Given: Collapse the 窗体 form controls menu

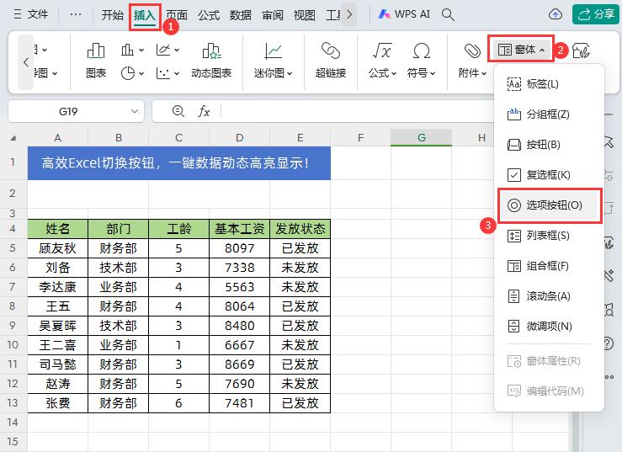Looking at the screenshot, I should (x=521, y=50).
